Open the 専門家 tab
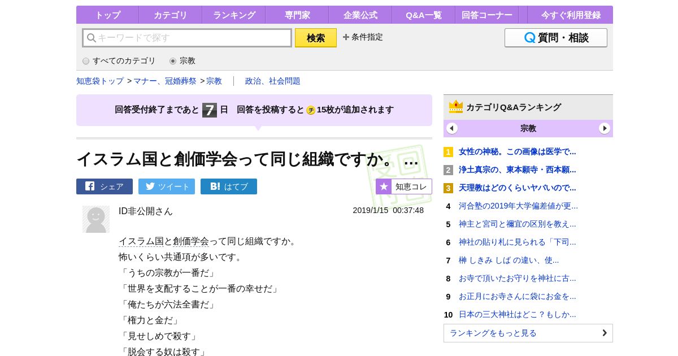This screenshot has height=356, width=678. (x=297, y=15)
